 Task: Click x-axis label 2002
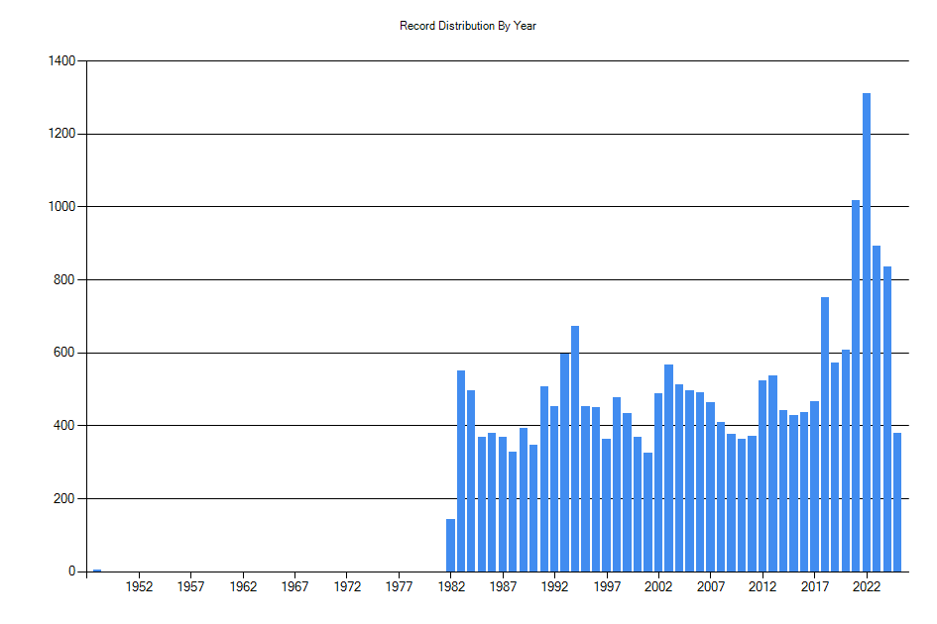pyautogui.click(x=658, y=587)
